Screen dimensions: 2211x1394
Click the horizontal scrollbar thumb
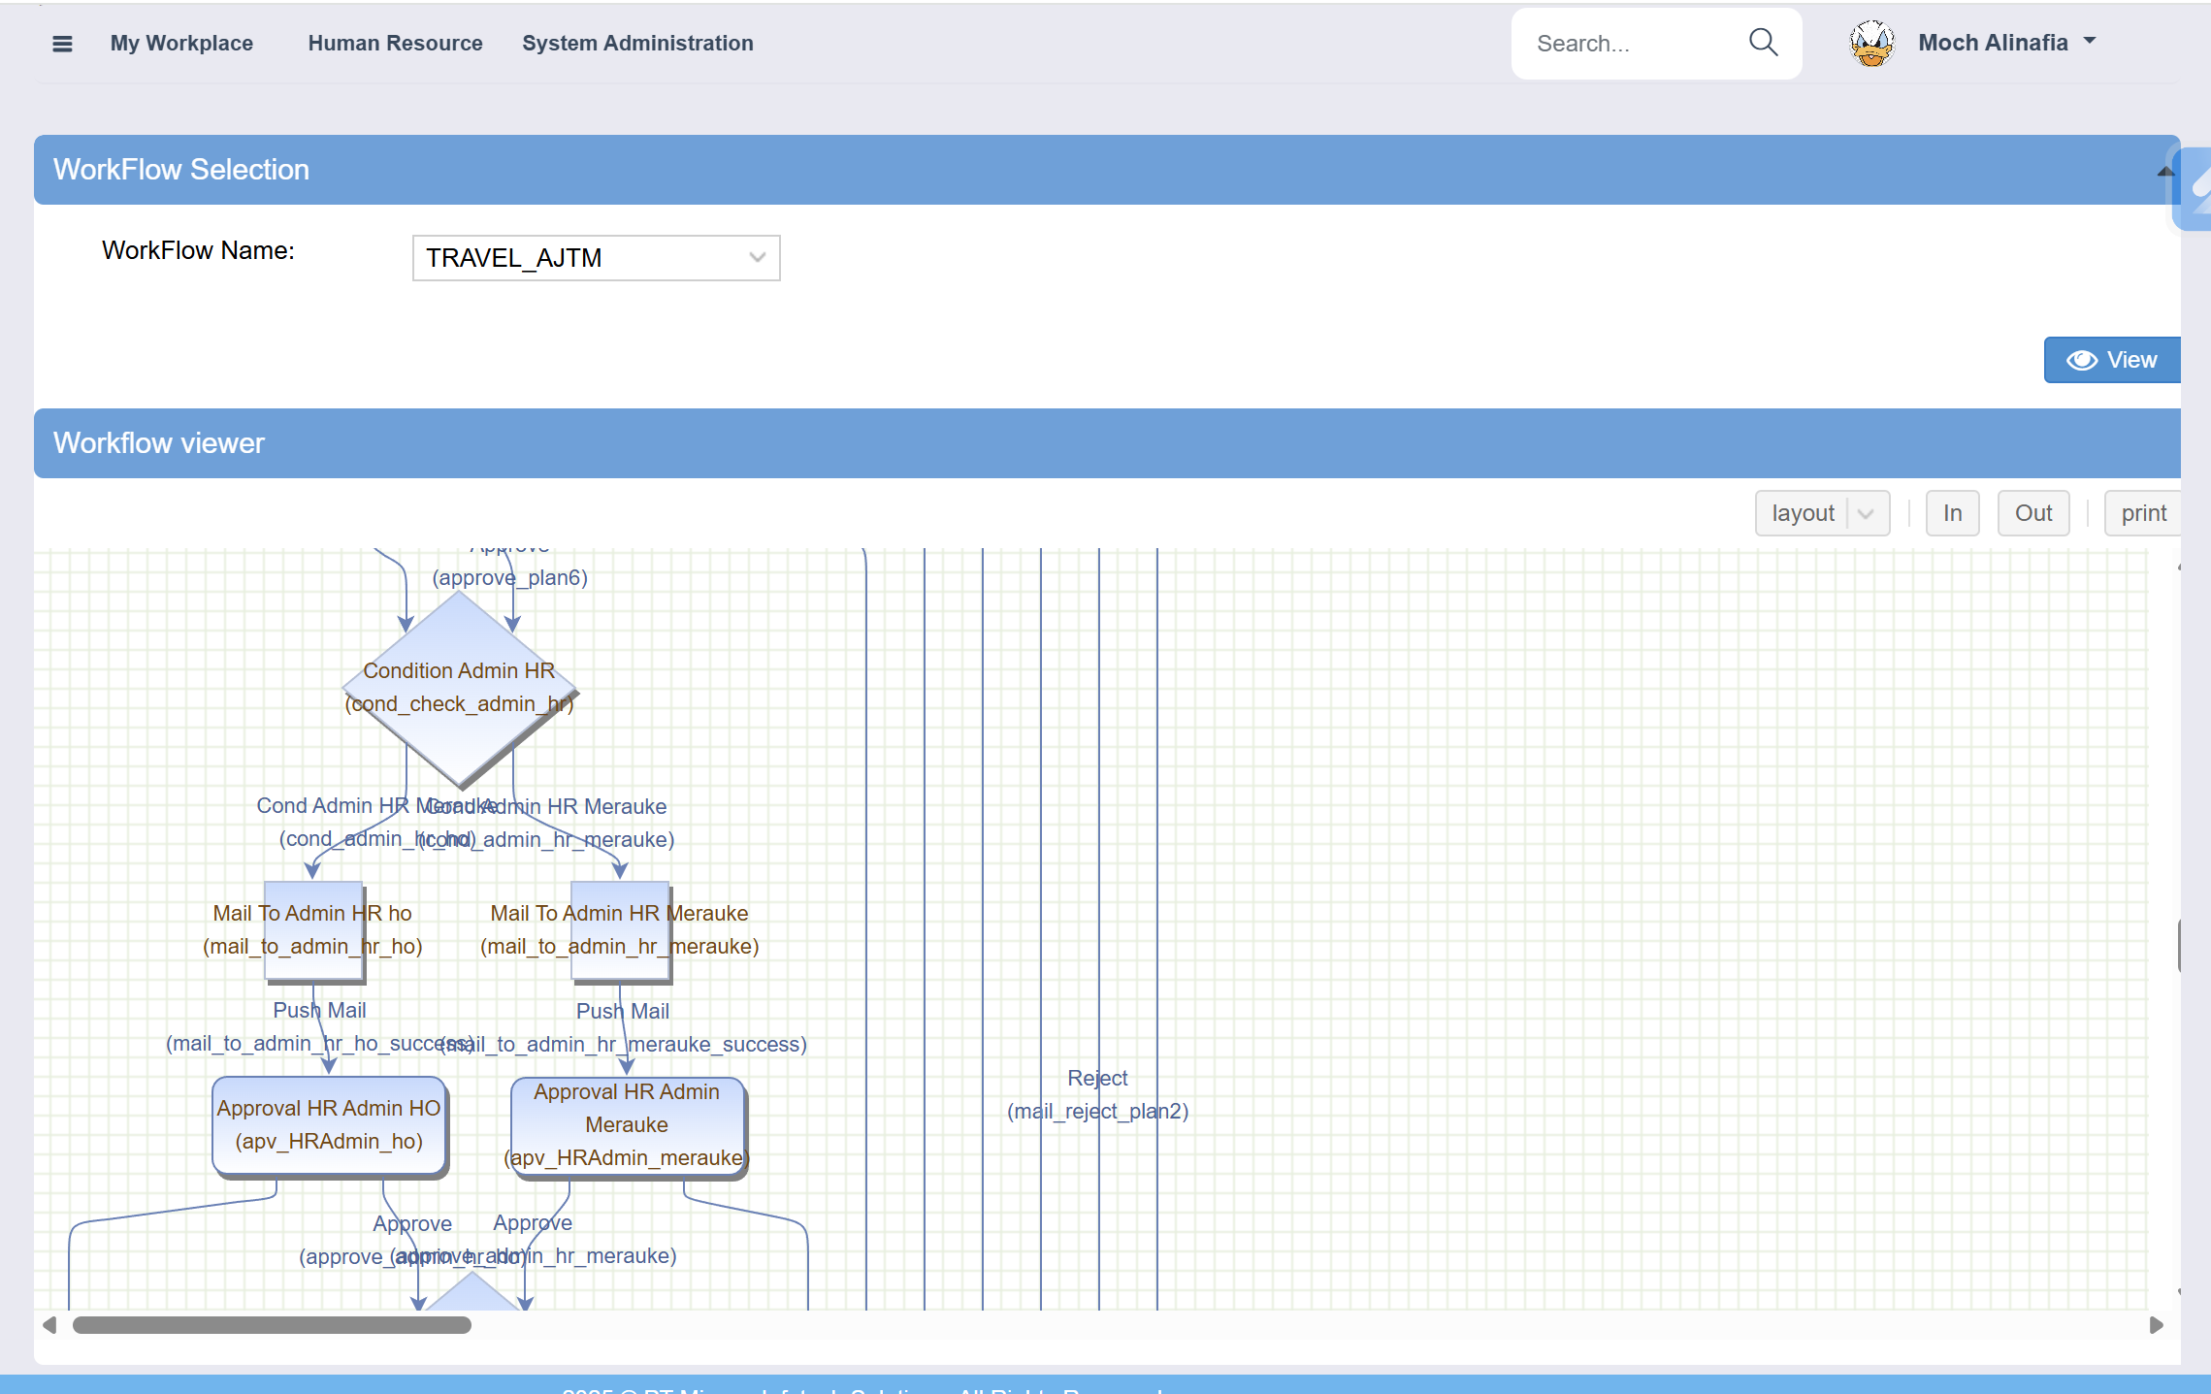(x=272, y=1325)
